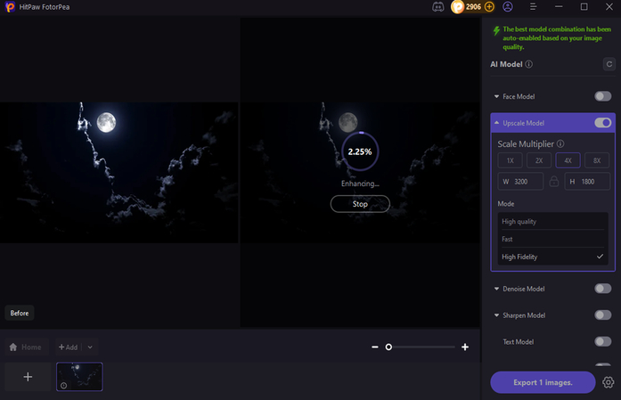Select Fast mode option
Image resolution: width=621 pixels, height=400 pixels.
click(x=553, y=239)
